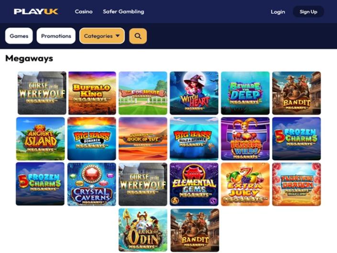Screen dimensions: 337x253
Task: Open Witch Heart Megaways thumbnail
Action: (x=194, y=93)
